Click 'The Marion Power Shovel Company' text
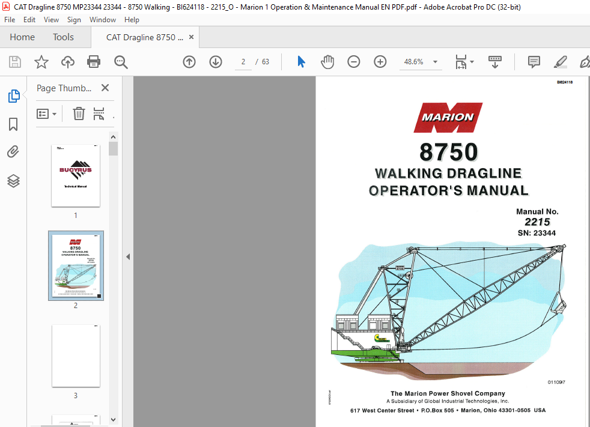The image size is (590, 427). tap(448, 393)
